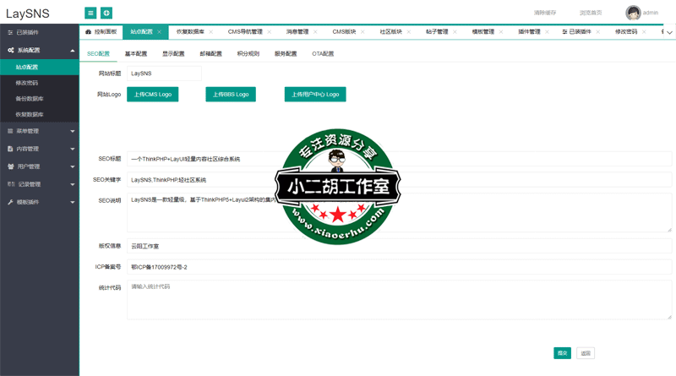Click the 上传CMS Logo button
This screenshot has width=676, height=376.
pos(153,95)
